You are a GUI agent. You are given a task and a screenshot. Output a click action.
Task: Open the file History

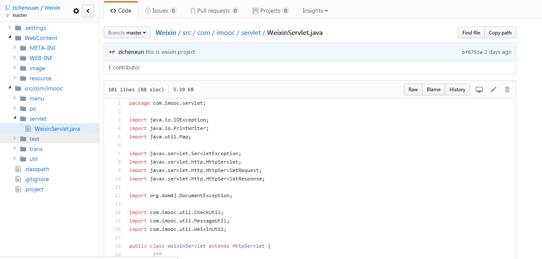point(457,90)
